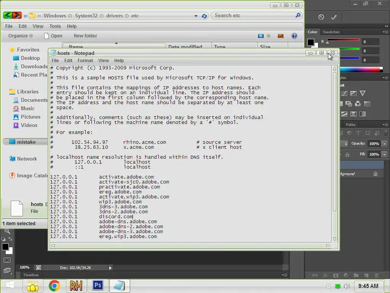This screenshot has width=390, height=293.
Task: Swap foreground and background colors icon
Action: pos(10,239)
